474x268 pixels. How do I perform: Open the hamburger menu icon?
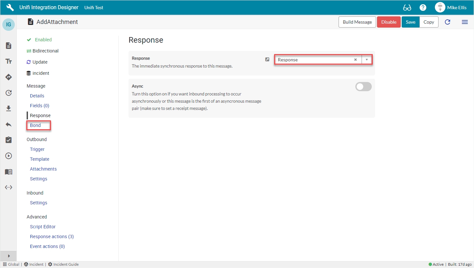coord(465,22)
